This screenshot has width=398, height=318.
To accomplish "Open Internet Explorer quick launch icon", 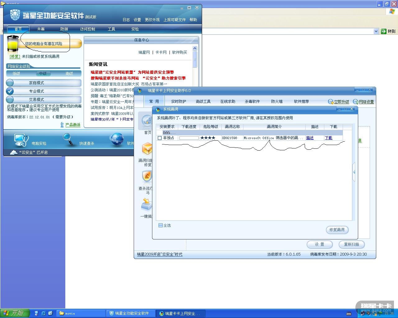I will coord(44,313).
